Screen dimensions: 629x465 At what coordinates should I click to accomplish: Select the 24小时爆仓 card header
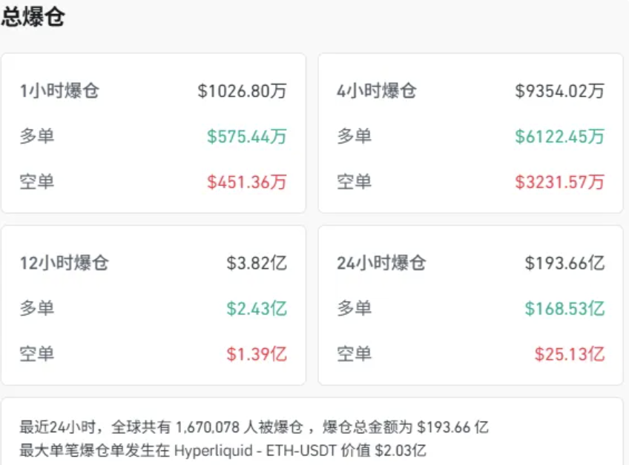(381, 263)
